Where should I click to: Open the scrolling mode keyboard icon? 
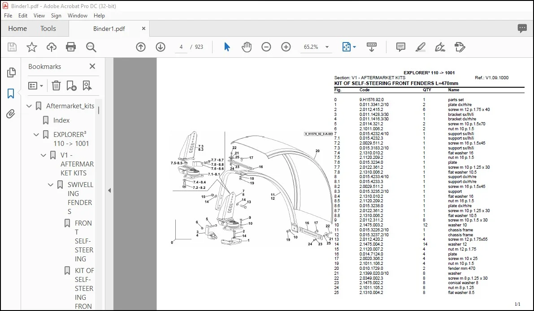(372, 47)
